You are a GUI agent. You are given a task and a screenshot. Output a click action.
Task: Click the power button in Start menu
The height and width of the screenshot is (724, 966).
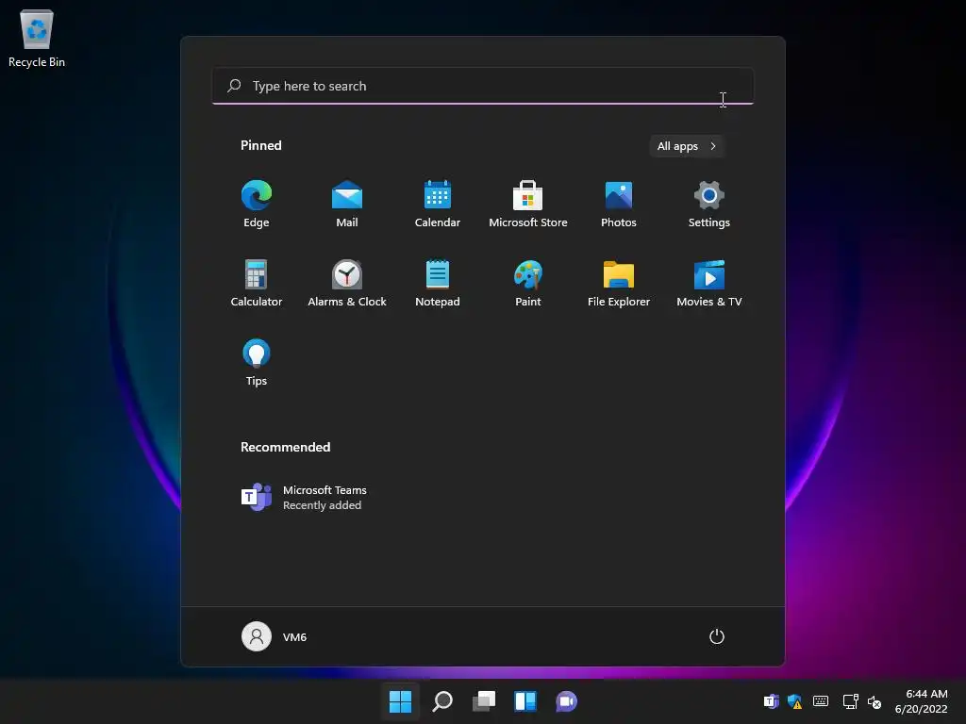click(717, 636)
